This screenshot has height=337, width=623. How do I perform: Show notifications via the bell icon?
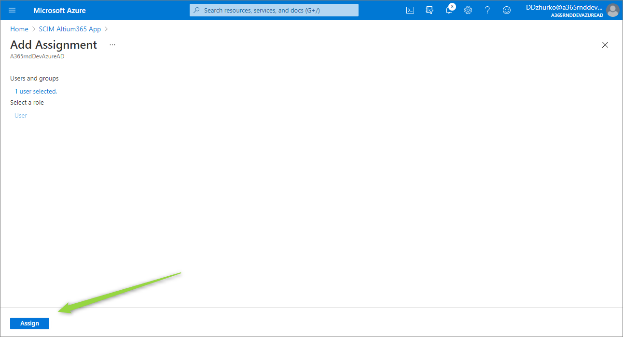[x=449, y=10]
